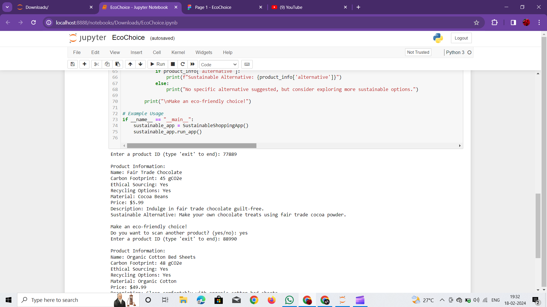547x307 pixels.
Task: Toggle the Not Trusted notebook status
Action: tap(418, 52)
